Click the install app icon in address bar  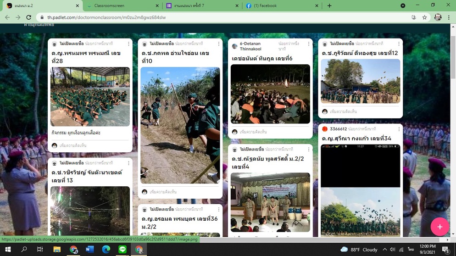coord(414,17)
